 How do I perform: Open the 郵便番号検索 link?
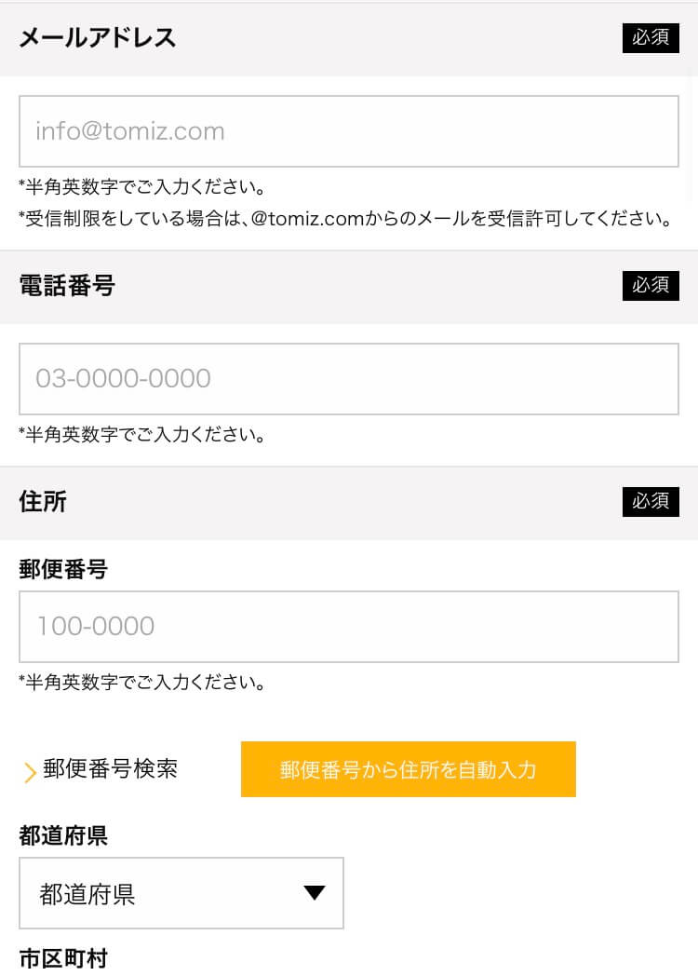tap(110, 769)
